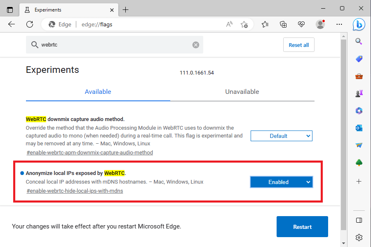Open the sidebar Outlook icon
371x247 pixels.
coord(359,128)
